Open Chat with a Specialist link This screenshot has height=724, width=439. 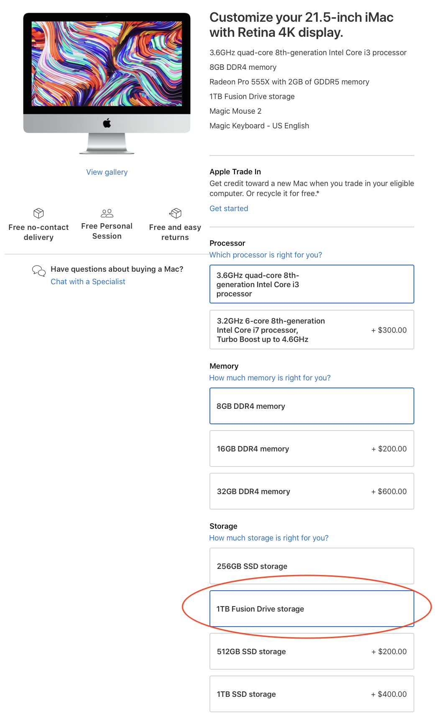(88, 282)
